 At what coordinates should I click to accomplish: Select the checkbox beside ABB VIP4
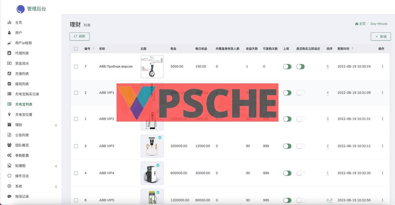click(76, 173)
